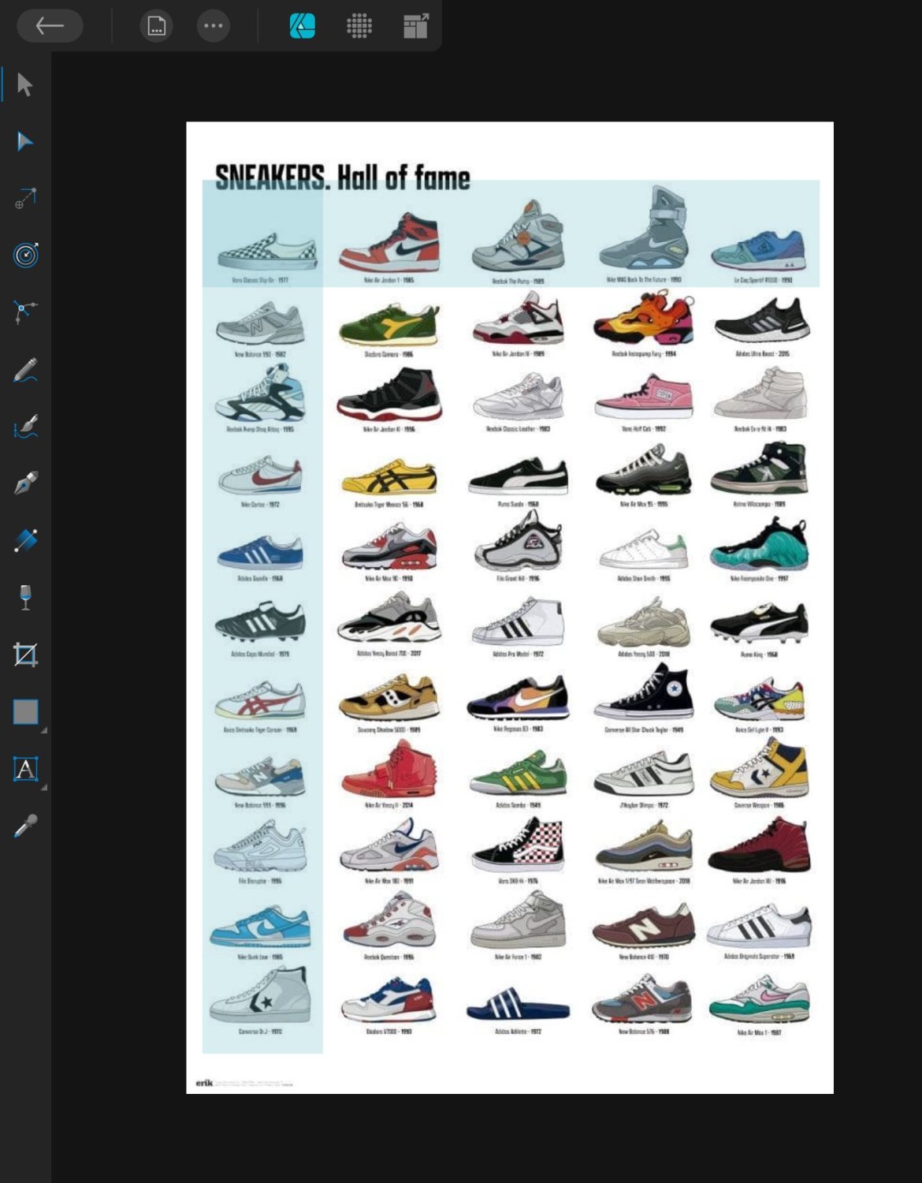
Task: Open the Artistic Text tool flyout
Action: click(x=25, y=769)
